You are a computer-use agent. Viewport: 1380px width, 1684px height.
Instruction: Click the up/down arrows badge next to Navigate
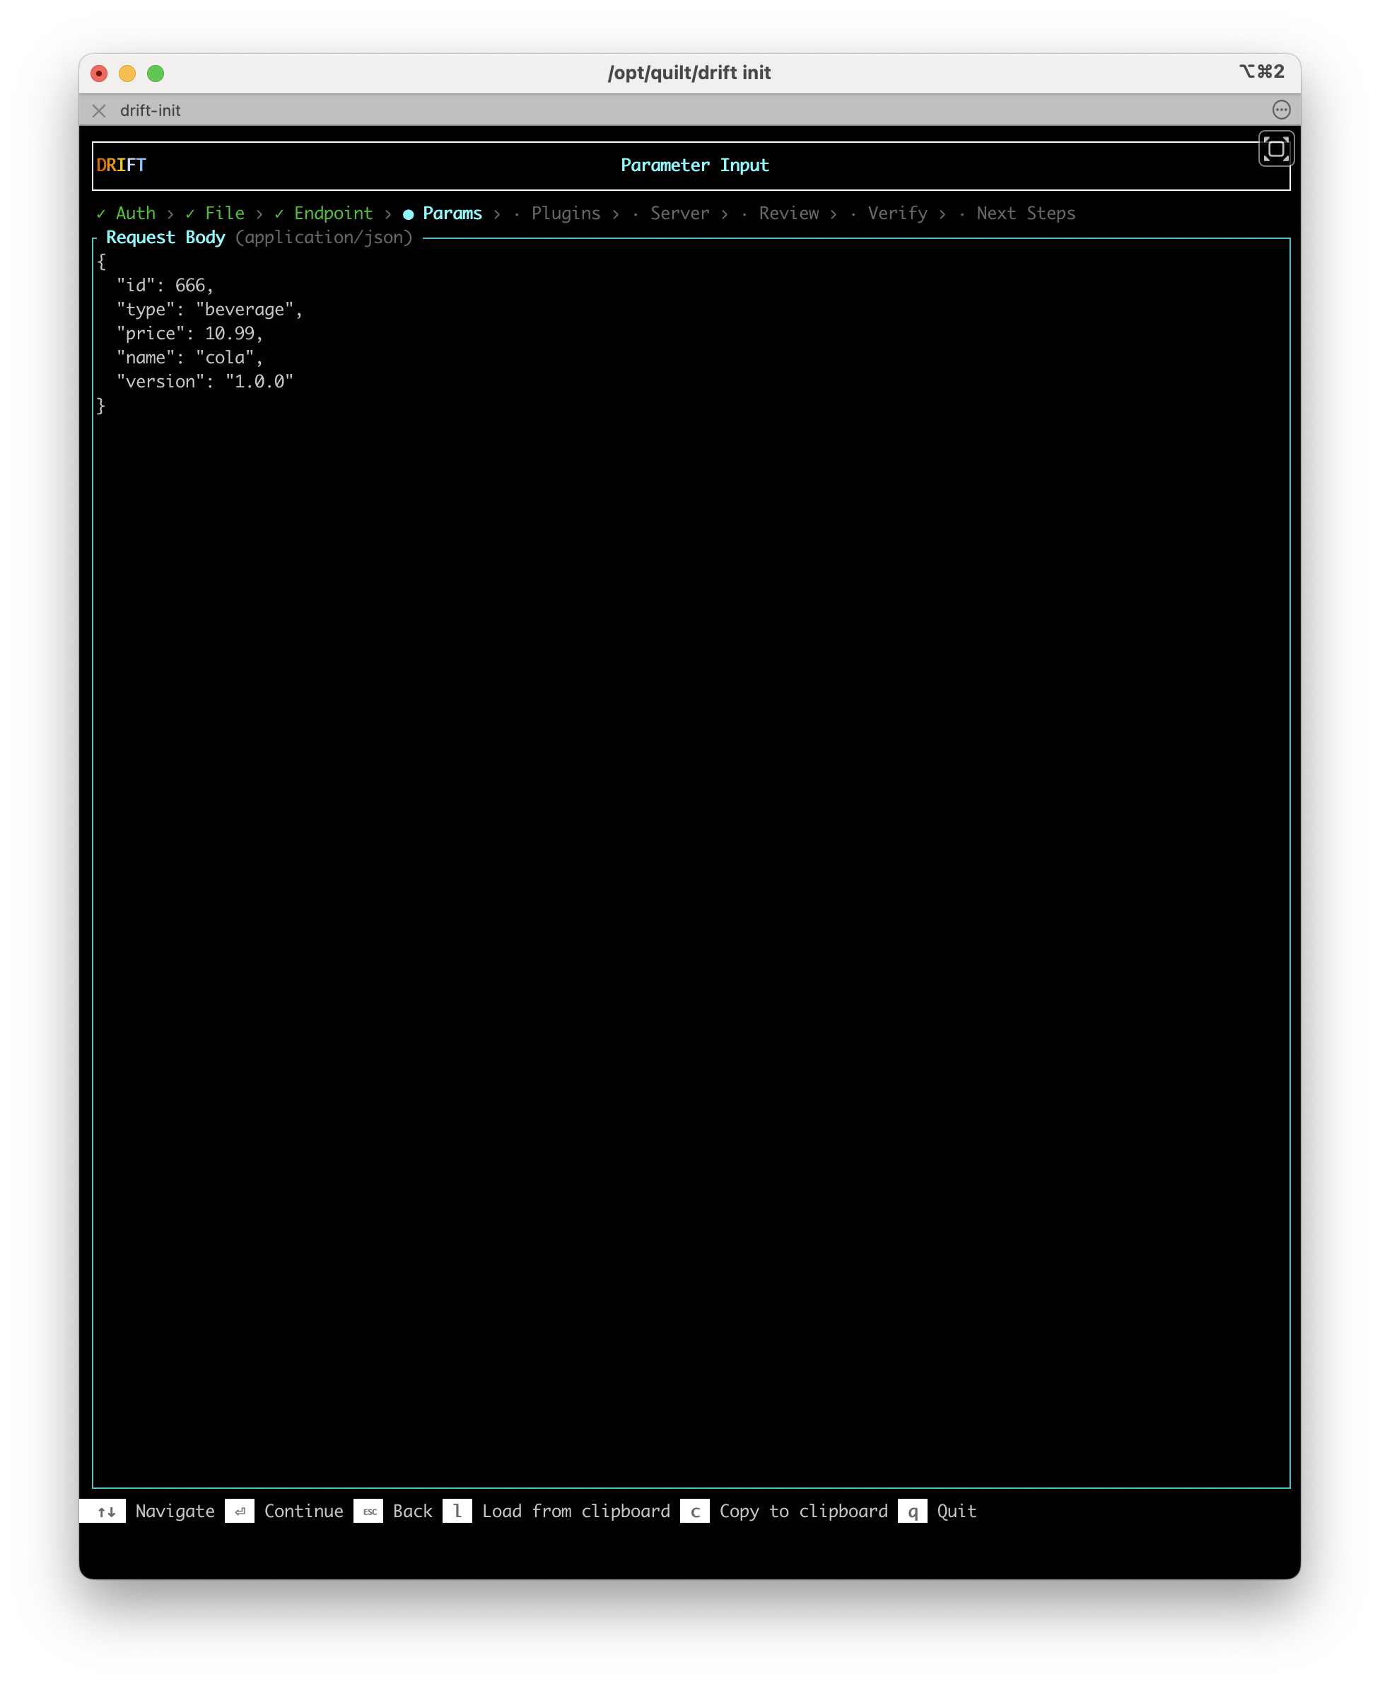tap(104, 1511)
